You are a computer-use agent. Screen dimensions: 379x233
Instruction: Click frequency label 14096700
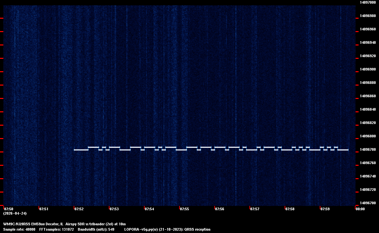point(368,203)
